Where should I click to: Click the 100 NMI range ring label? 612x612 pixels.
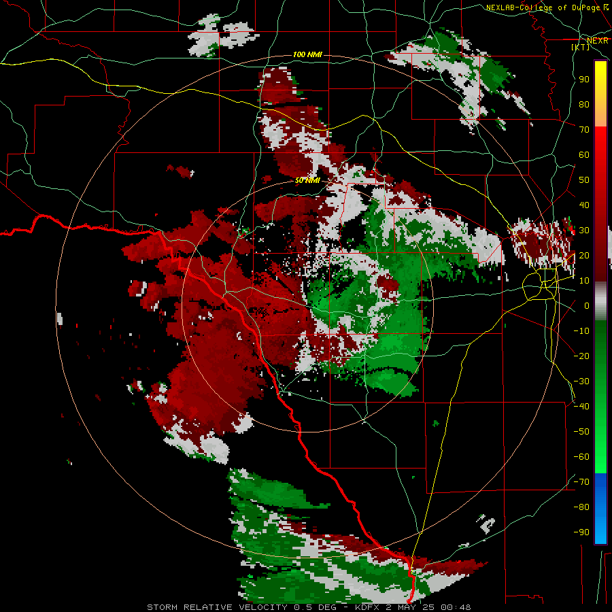[x=307, y=54]
